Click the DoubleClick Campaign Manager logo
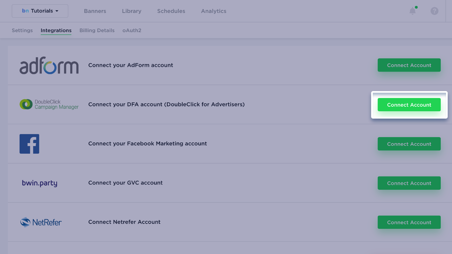Viewport: 452px width, 254px height. click(x=49, y=104)
